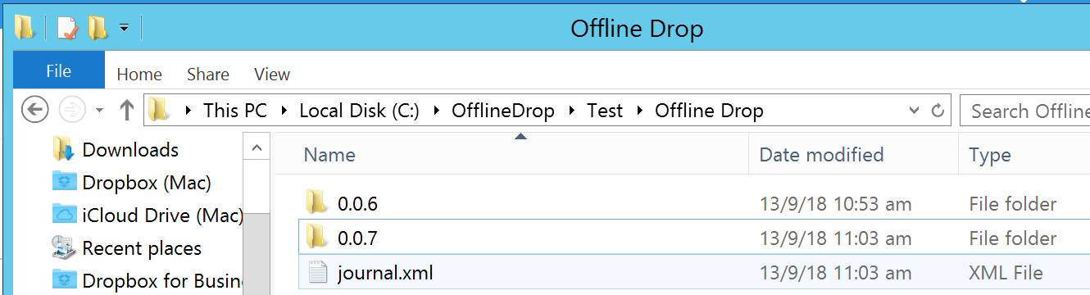Sort by the Name column header
Viewport: 1090px width, 295px height.
[x=329, y=155]
